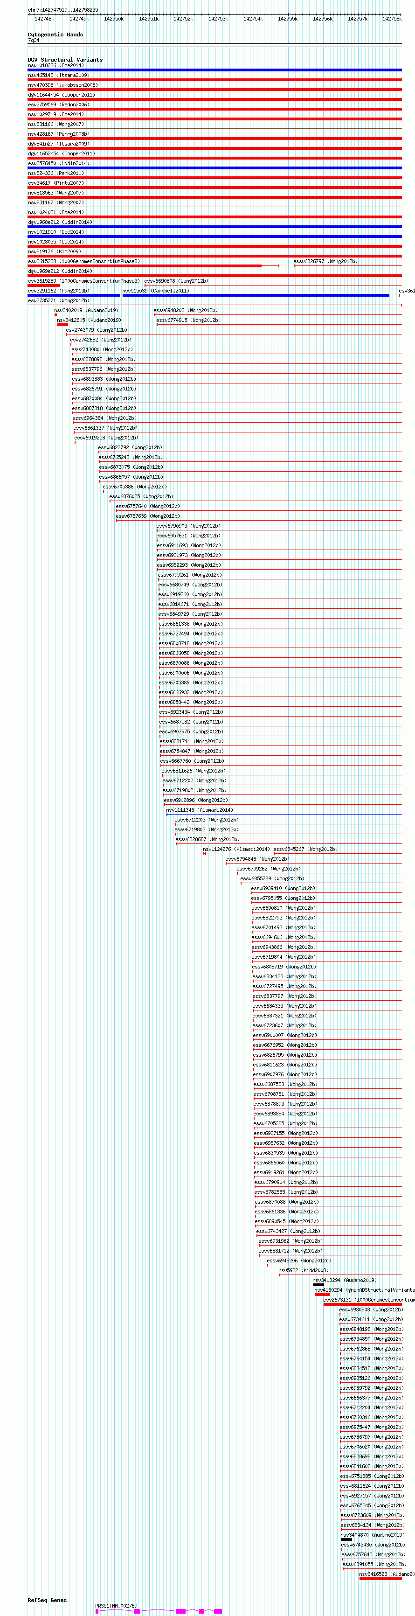This screenshot has width=415, height=1616.
Task: Open esv2743079 (Wong2012b) variant
Action: [97, 330]
